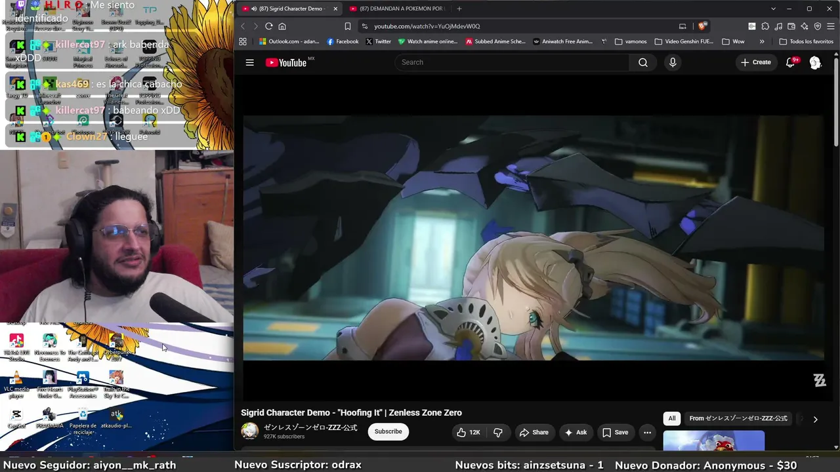Screen dimensions: 840x472
Task: Open the ZZZ channel avatar
Action: [x=249, y=431]
